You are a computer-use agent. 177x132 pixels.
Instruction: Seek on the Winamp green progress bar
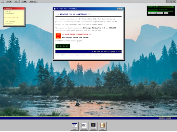(x=160, y=11)
